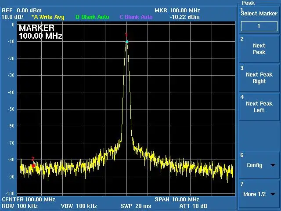The image size is (281, 211).
Task: Select the RBW 100 kHz setting
Action: pos(19,206)
